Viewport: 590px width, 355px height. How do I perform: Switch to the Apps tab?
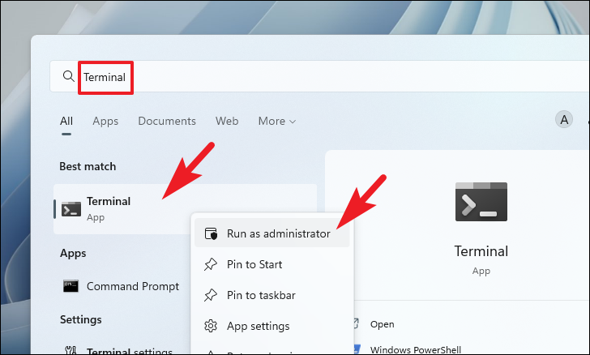(x=105, y=122)
